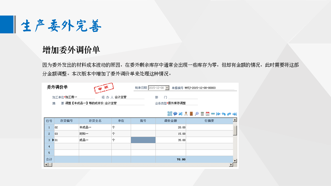This screenshot has width=331, height=186.
Task: Expand the 制单日期 date dropdown
Action: point(167,88)
